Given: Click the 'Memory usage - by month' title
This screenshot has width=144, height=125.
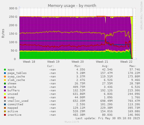Looking at the screenshot, I should point(72,6).
